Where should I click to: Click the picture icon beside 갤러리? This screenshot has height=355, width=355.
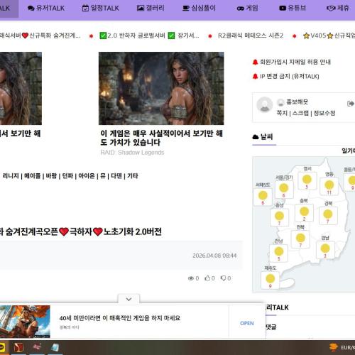click(x=141, y=9)
